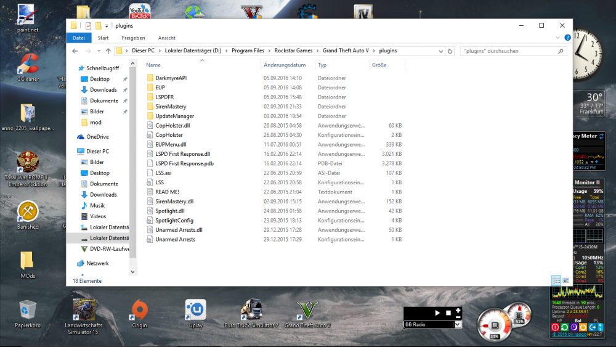Viewport: 616px width, 347px height.
Task: Open the Papierkorb recycle bin
Action: [x=28, y=313]
